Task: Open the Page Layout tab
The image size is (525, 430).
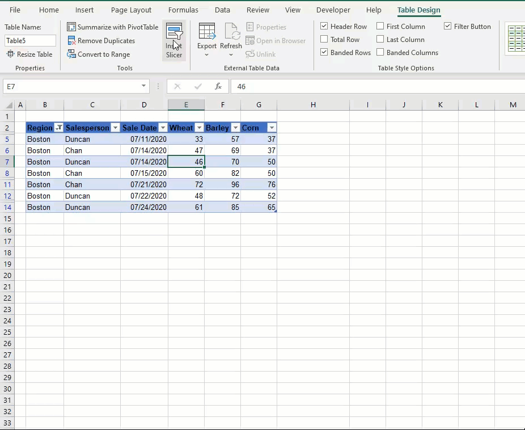Action: (131, 10)
